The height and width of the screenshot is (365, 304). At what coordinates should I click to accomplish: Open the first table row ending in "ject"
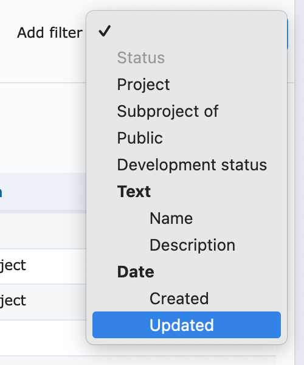(x=43, y=266)
